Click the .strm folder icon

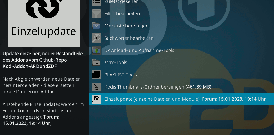[x=96, y=62]
